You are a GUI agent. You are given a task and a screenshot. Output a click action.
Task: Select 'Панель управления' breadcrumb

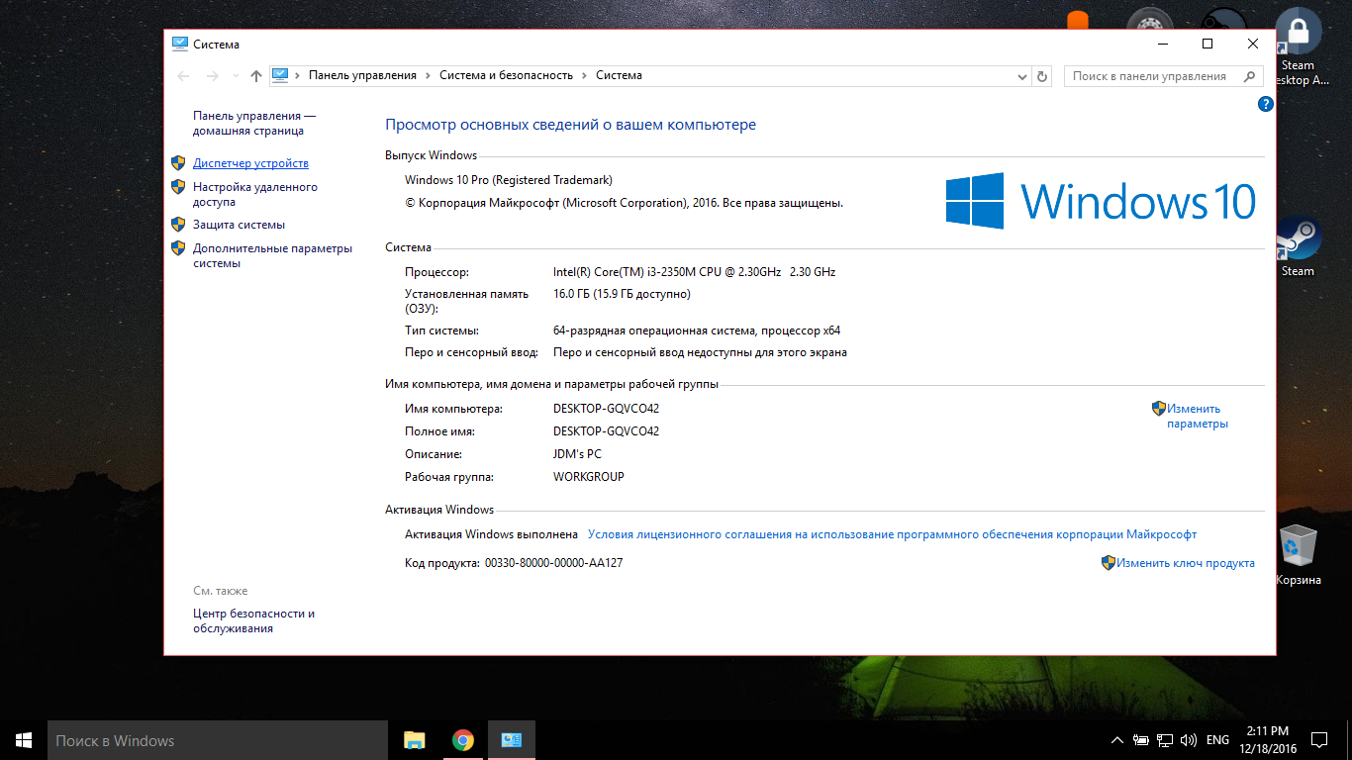point(362,75)
